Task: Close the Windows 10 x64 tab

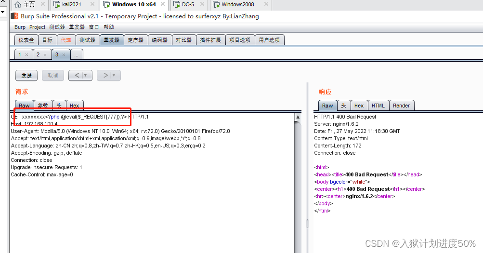Action: 163,4
